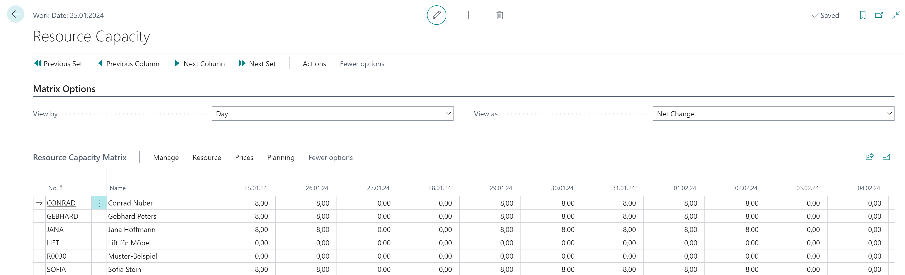The height and width of the screenshot is (275, 905).
Task: Click Fewer options in matrix bar
Action: 330,157
